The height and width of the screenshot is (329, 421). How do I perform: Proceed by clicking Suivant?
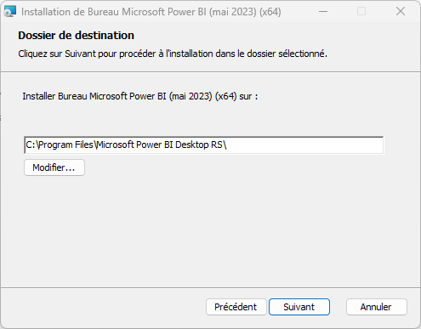[x=299, y=307]
